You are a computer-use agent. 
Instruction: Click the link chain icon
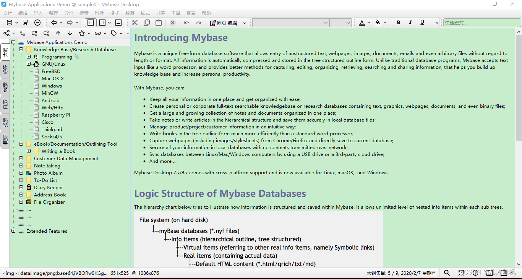pos(98,33)
